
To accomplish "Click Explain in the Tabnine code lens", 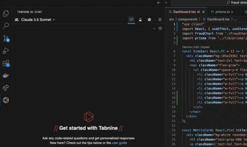I will (206, 47).
